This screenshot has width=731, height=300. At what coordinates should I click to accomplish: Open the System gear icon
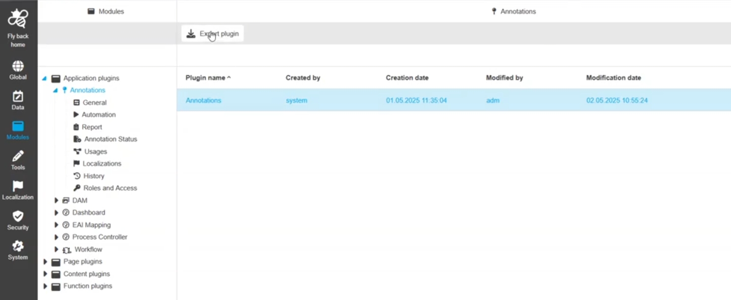[x=18, y=246]
